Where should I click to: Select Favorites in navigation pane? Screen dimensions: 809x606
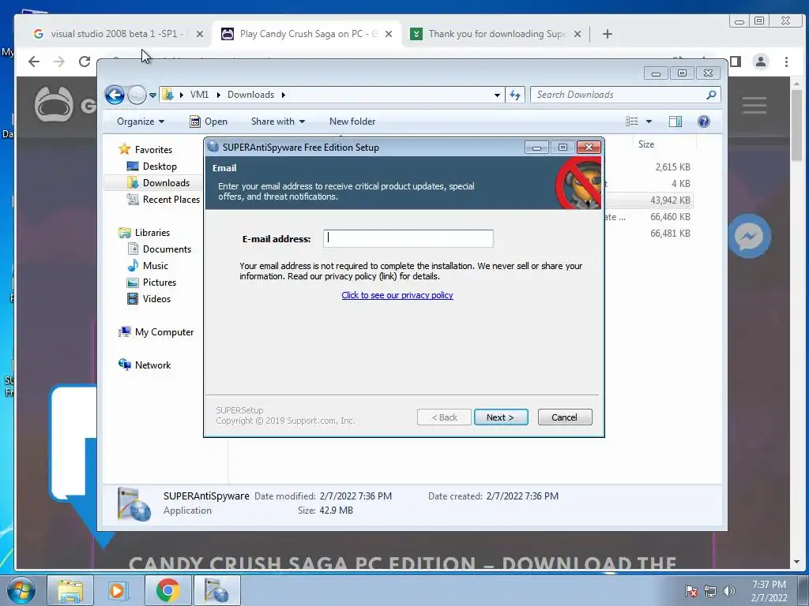(145, 149)
